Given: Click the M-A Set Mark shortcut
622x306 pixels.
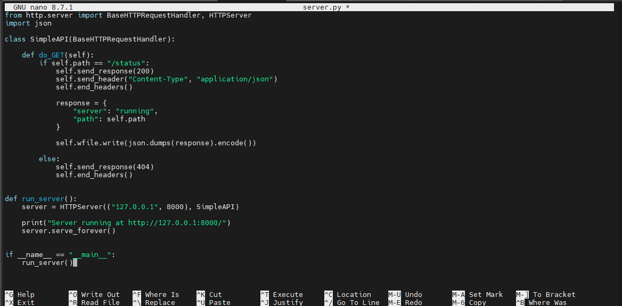Looking at the screenshot, I should (x=478, y=294).
